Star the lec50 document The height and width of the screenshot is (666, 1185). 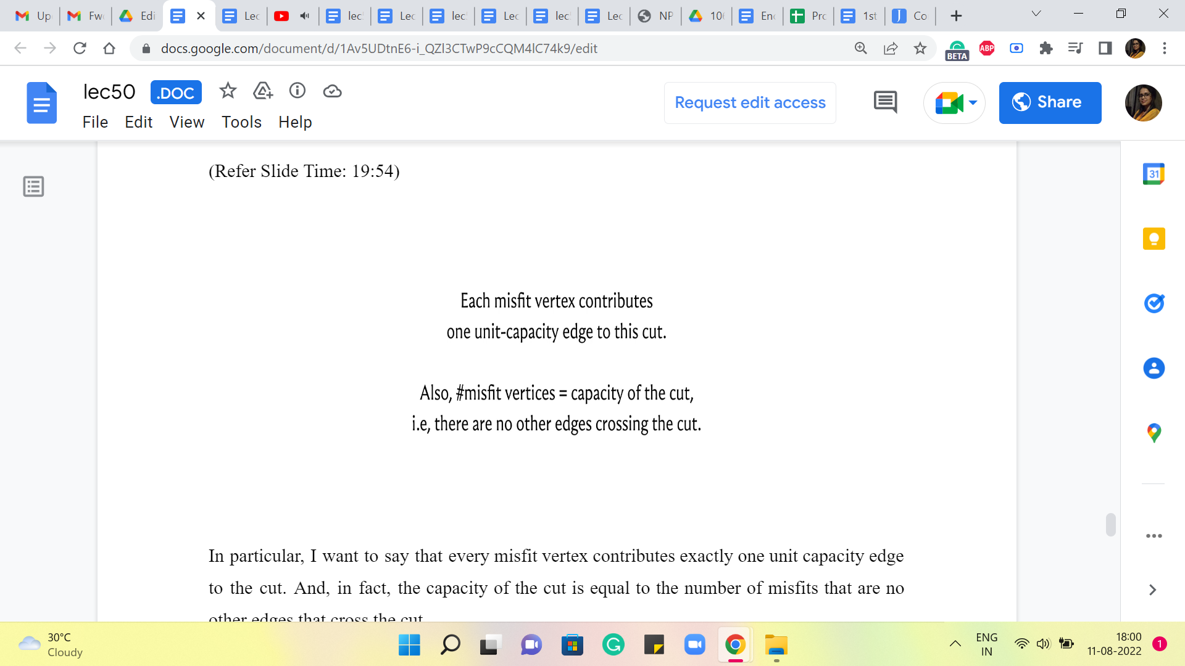coord(228,91)
